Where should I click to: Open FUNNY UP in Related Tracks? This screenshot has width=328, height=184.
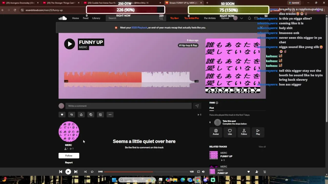click(226, 156)
